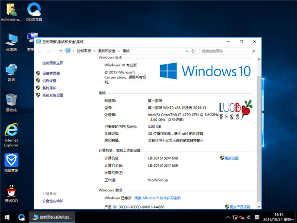The image size is (297, 223).
Task: Show hidden tray icons chevron
Action: pyautogui.click(x=228, y=217)
